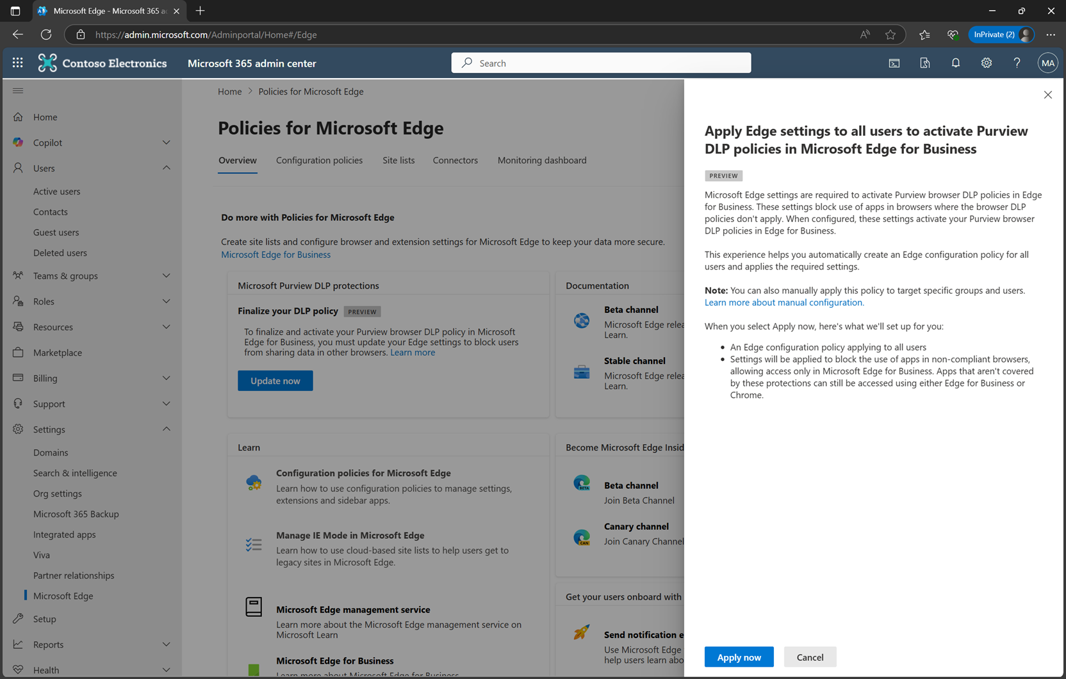Screen dimensions: 1066x679
Task: Open a new browser tab
Action: coord(200,11)
